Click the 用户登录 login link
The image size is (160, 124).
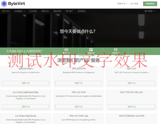(x=134, y=4)
